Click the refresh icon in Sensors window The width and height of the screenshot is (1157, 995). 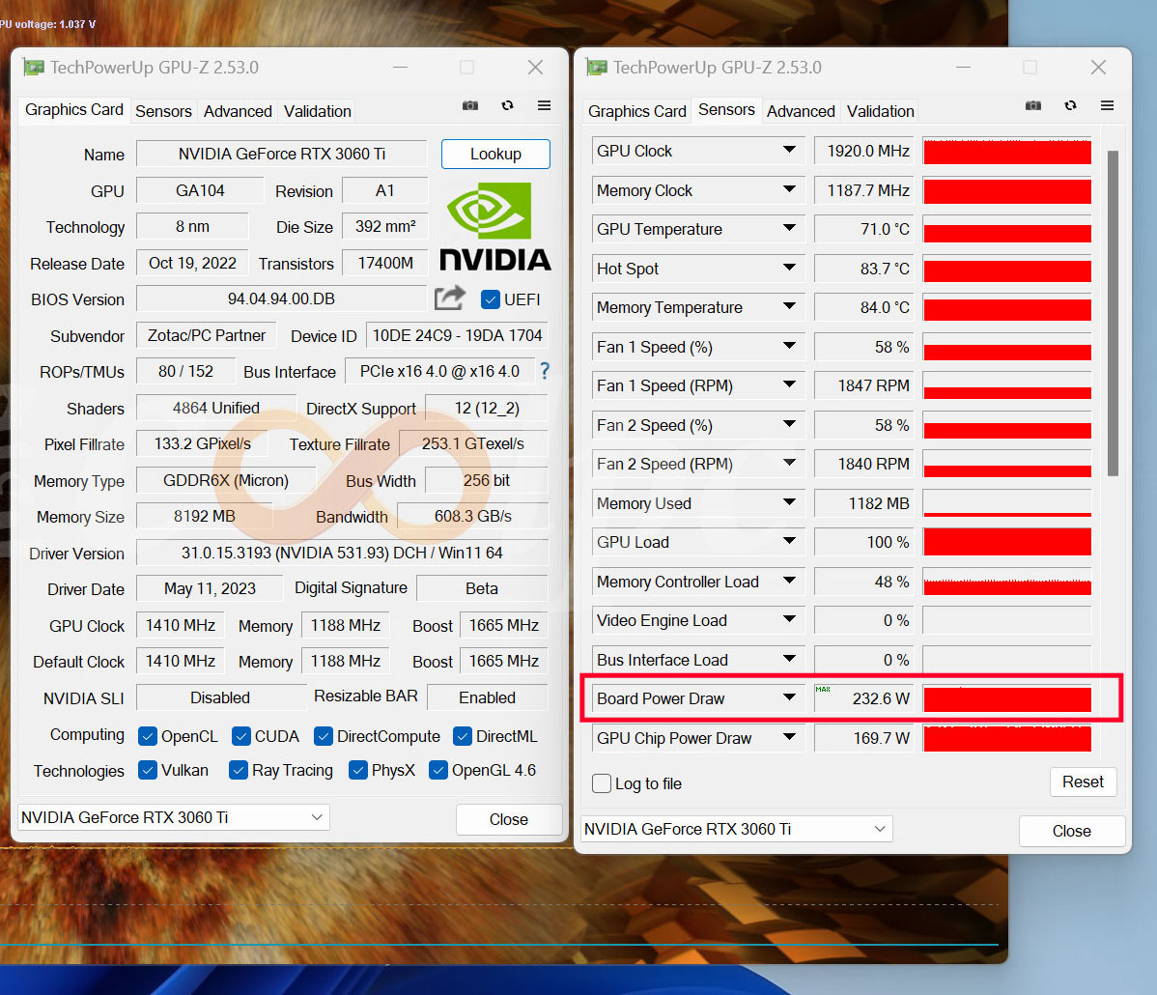pos(1070,105)
